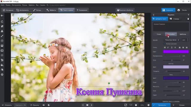Click Удалить текст и стикеры link
This screenshot has height=107, width=191.
(x=171, y=101)
